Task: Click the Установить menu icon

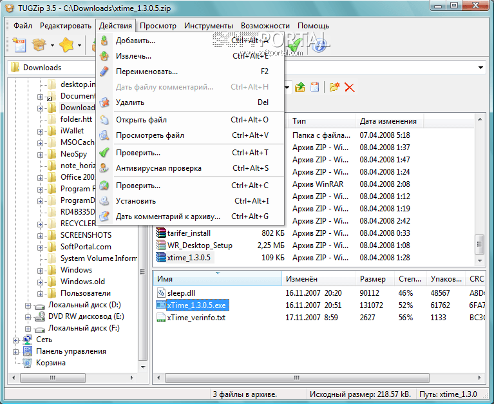Action: point(104,201)
